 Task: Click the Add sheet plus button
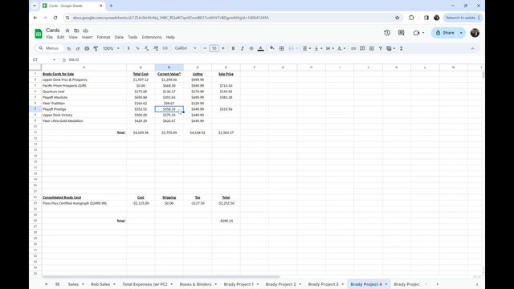coord(47,284)
